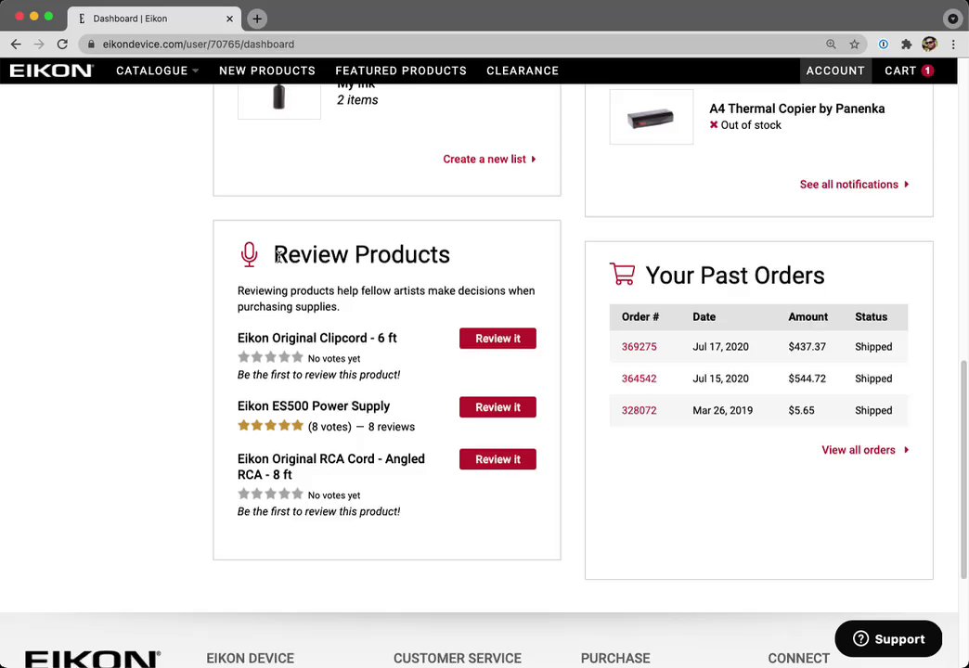
Task: Click the ES500 gold star rating
Action: point(270,425)
